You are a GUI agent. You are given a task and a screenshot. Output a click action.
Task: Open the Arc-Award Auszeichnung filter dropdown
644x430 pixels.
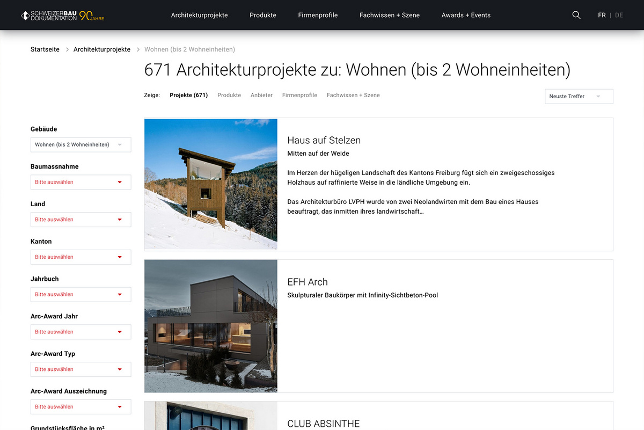click(80, 406)
